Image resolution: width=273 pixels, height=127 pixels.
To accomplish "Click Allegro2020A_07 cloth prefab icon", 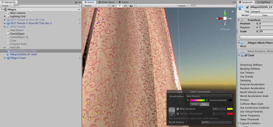I will click(x=8, y=54).
